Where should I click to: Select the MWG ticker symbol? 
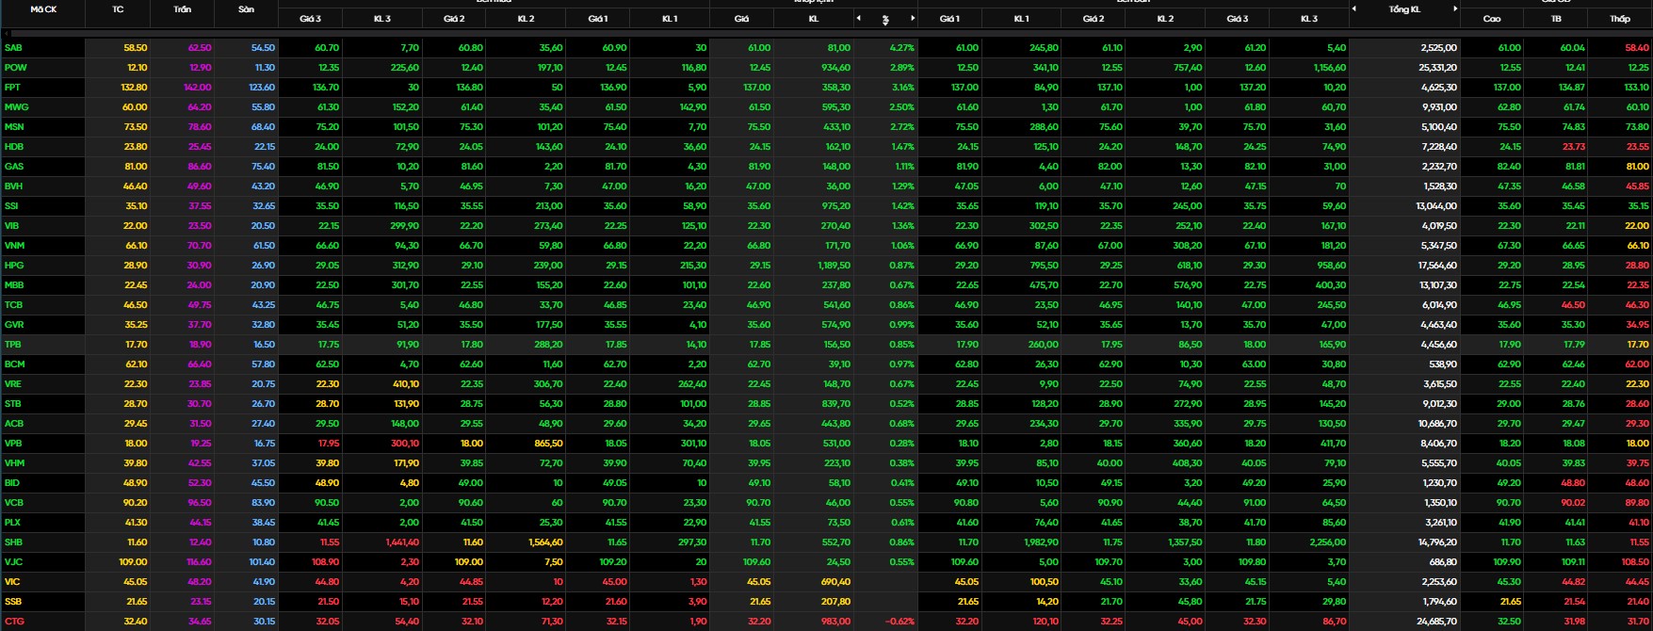16,106
